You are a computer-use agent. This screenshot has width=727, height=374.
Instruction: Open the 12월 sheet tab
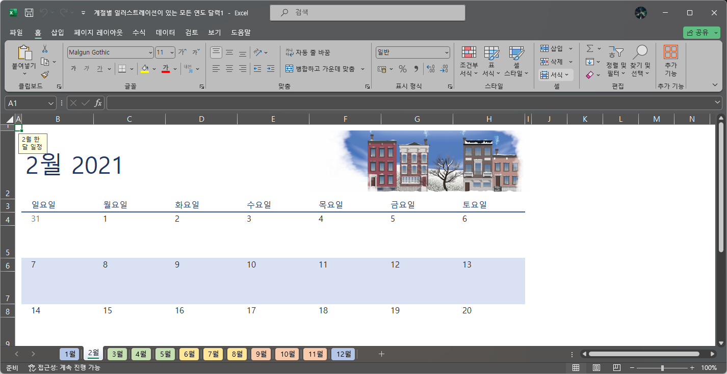344,354
